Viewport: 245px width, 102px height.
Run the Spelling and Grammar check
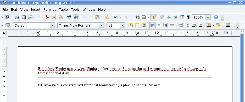click(69, 17)
